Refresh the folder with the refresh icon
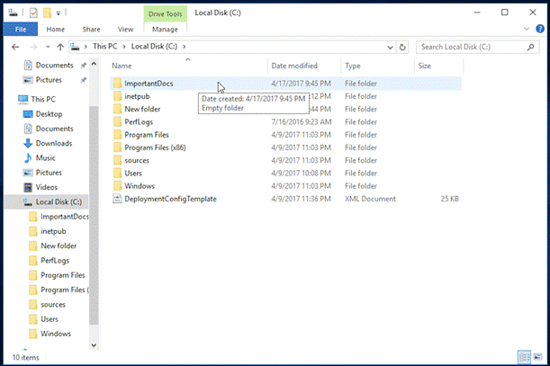 [402, 47]
